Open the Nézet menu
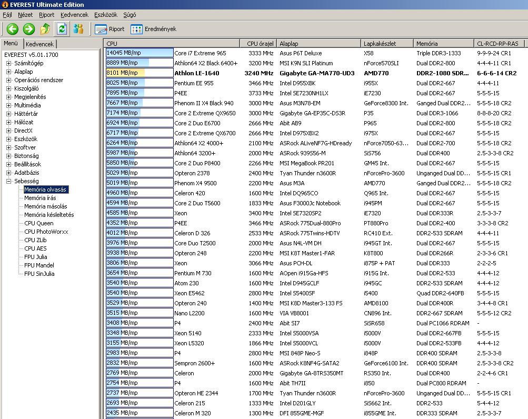528x419 pixels. pyautogui.click(x=25, y=15)
